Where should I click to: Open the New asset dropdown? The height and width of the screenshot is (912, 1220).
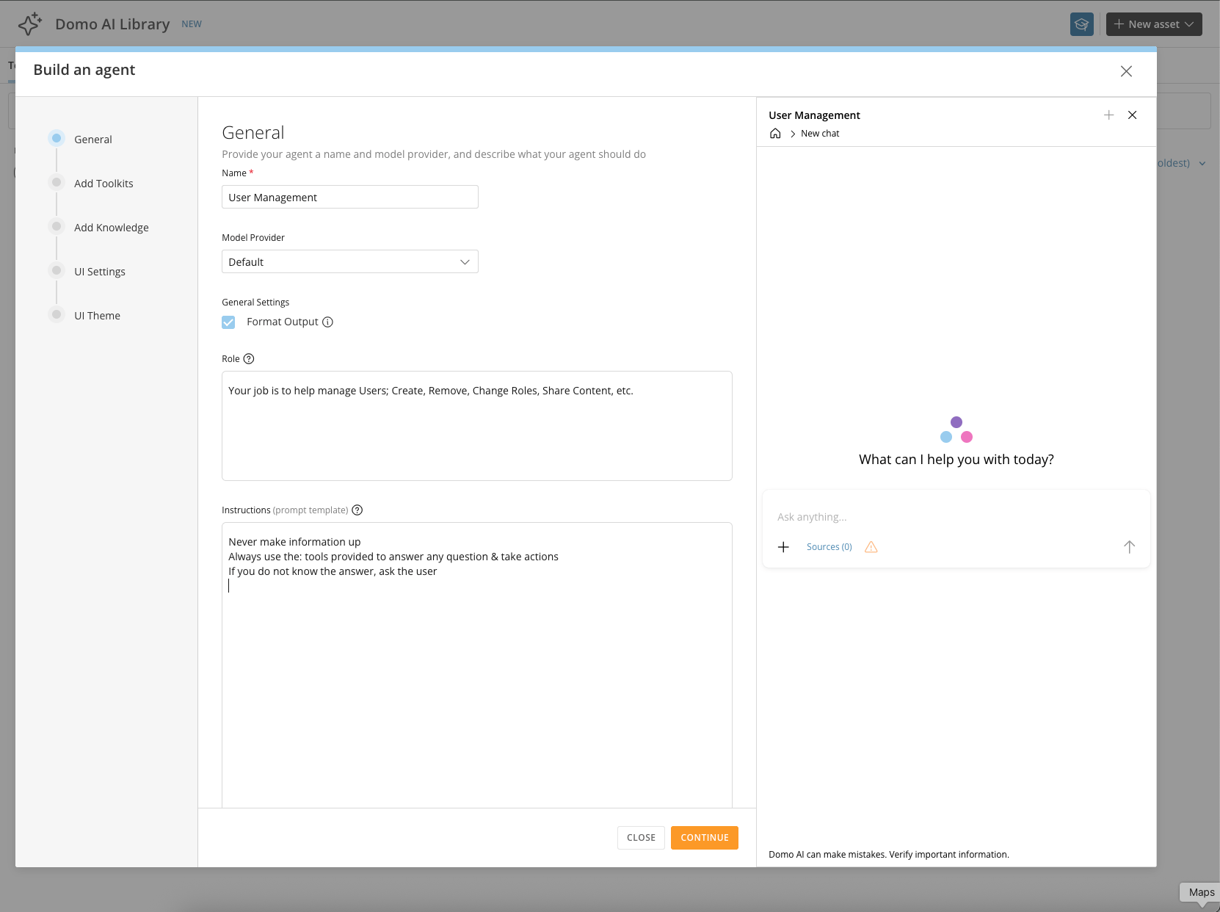coord(1154,24)
